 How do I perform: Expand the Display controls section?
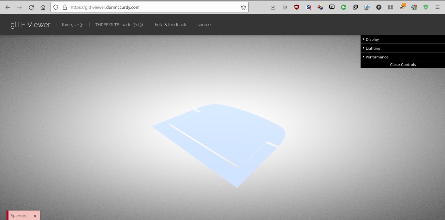point(372,39)
